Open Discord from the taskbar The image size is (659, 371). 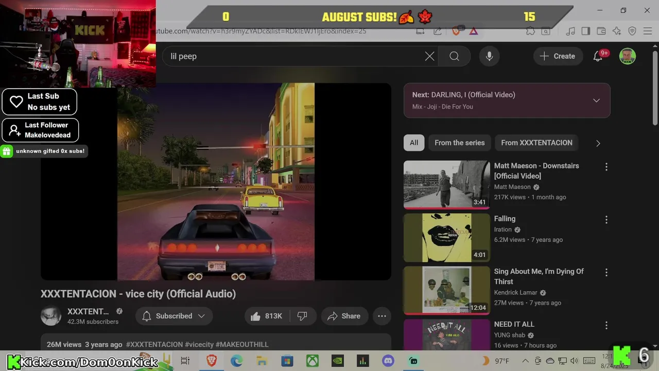[x=388, y=361]
